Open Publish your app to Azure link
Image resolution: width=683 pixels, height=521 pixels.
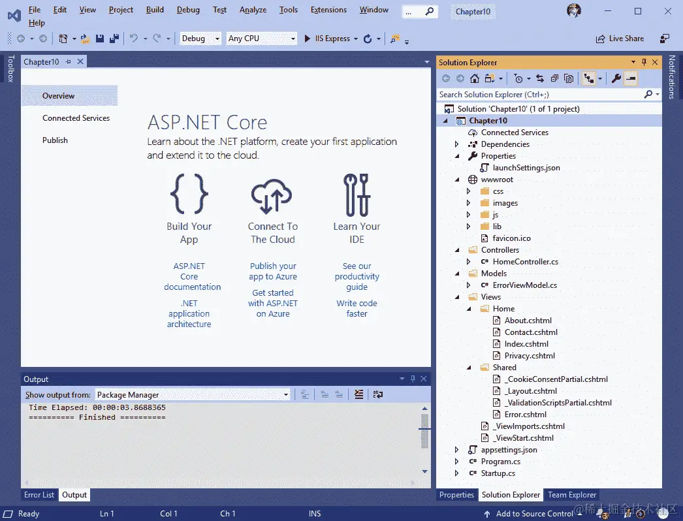click(273, 271)
